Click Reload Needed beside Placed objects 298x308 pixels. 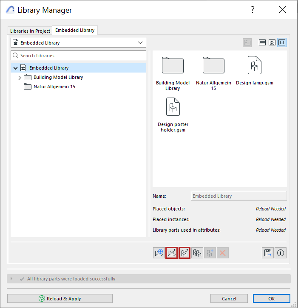point(271,209)
